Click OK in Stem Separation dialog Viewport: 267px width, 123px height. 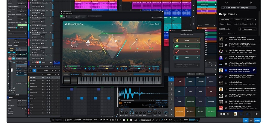coord(200,74)
